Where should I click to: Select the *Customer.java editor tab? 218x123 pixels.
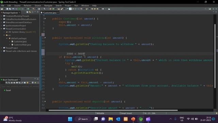click(x=49, y=13)
